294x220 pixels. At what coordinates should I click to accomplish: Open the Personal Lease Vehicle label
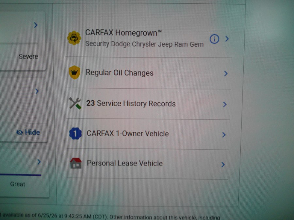click(x=125, y=163)
